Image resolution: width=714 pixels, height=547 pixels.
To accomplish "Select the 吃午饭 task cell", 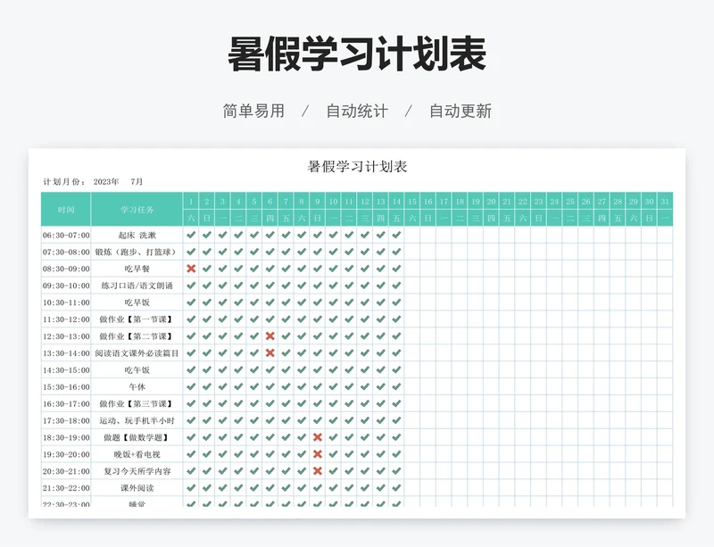I will pos(137,369).
